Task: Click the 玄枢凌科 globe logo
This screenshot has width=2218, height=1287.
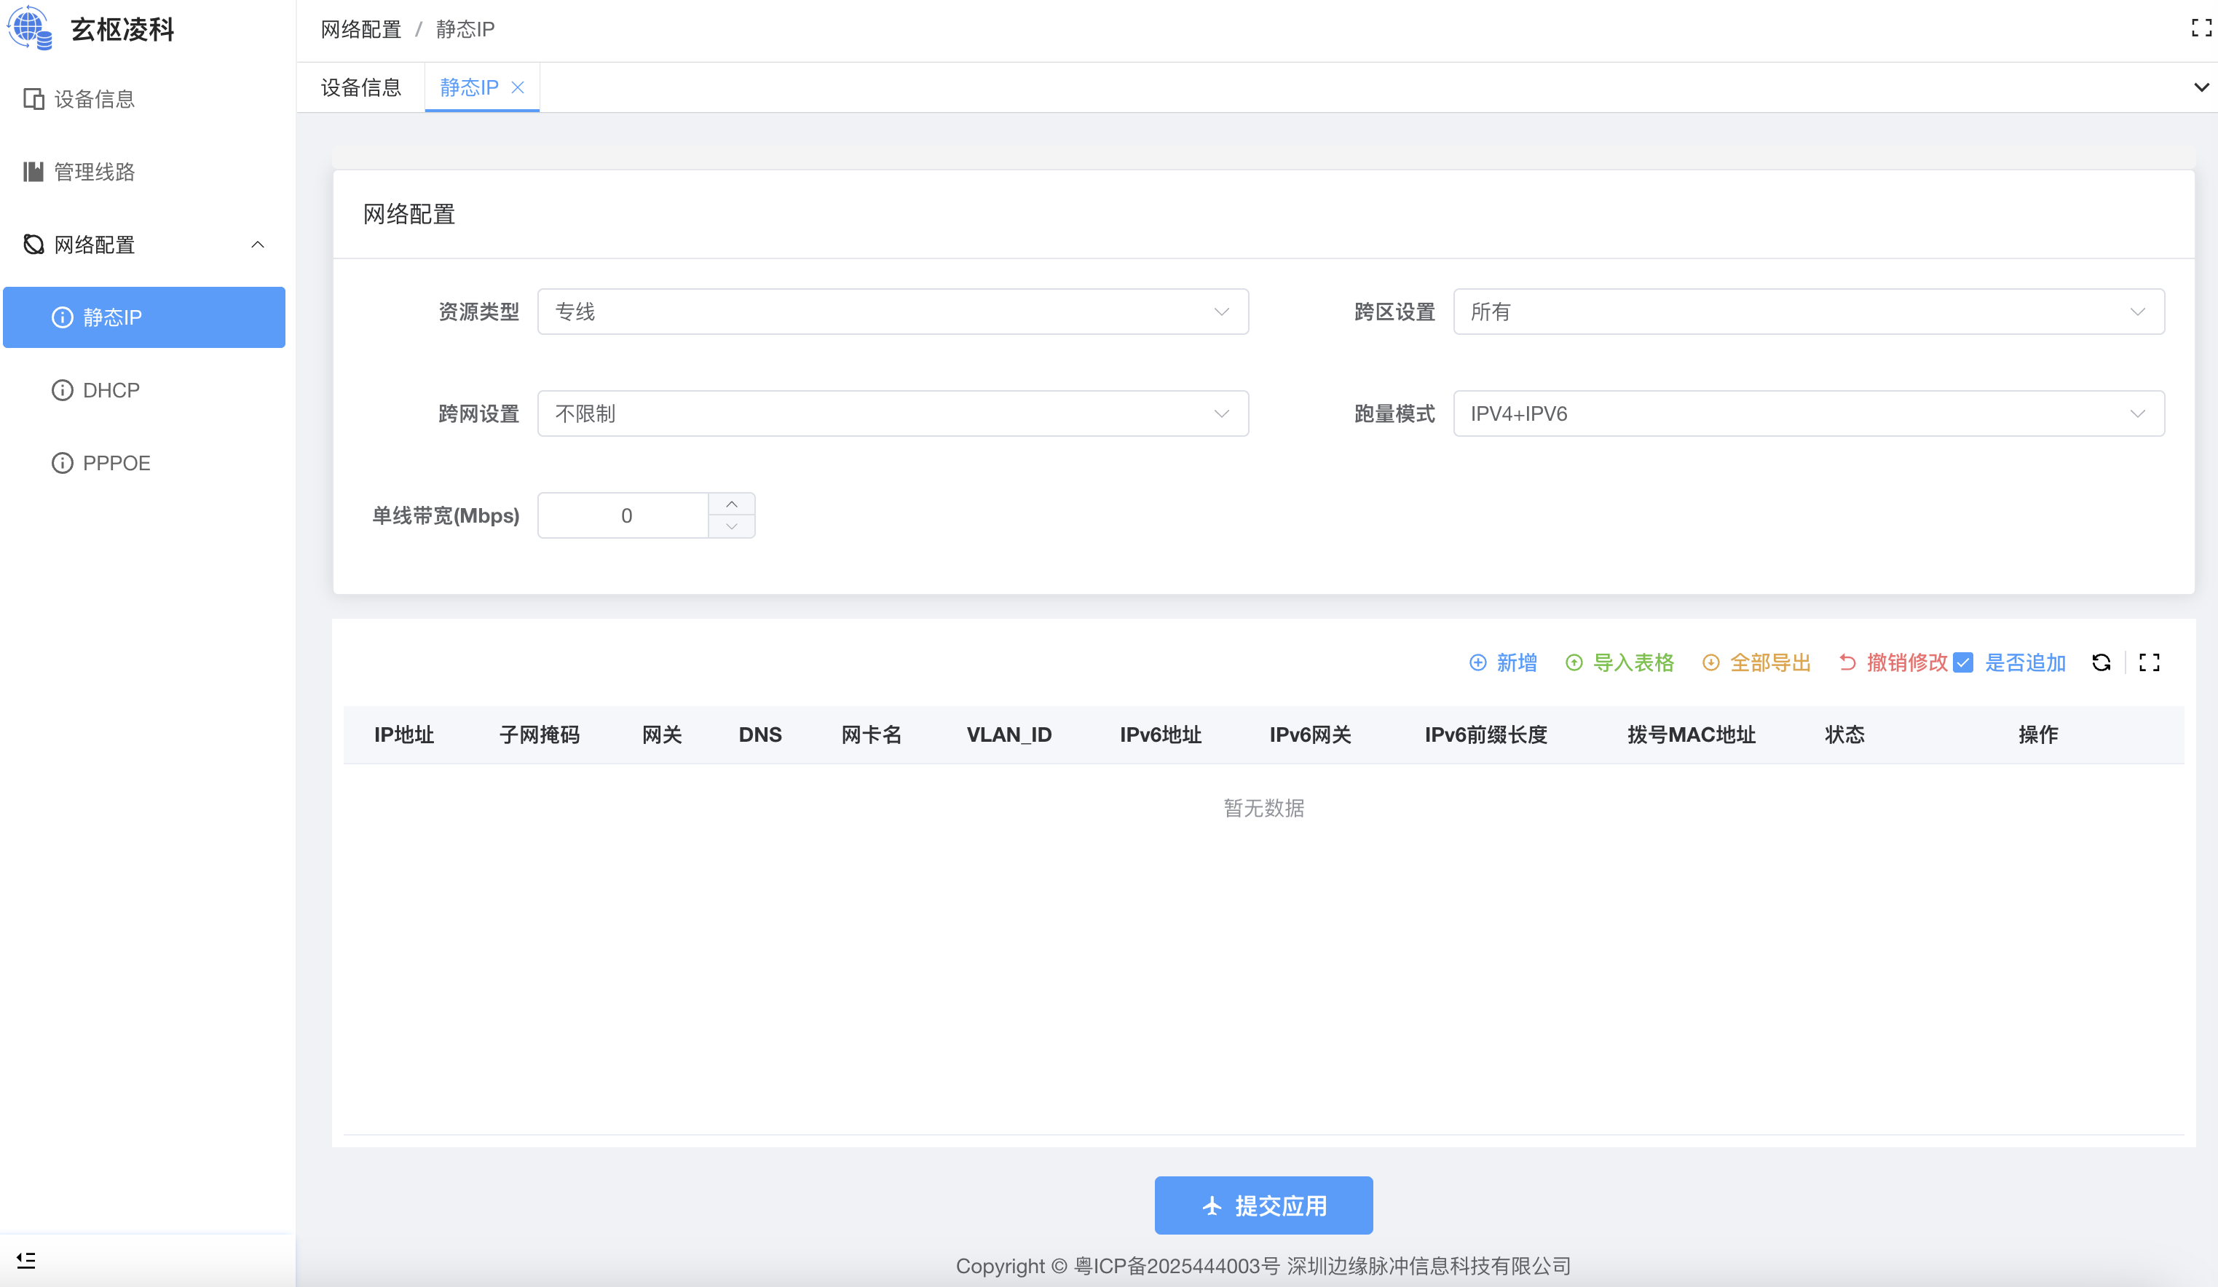Action: pos(31,28)
